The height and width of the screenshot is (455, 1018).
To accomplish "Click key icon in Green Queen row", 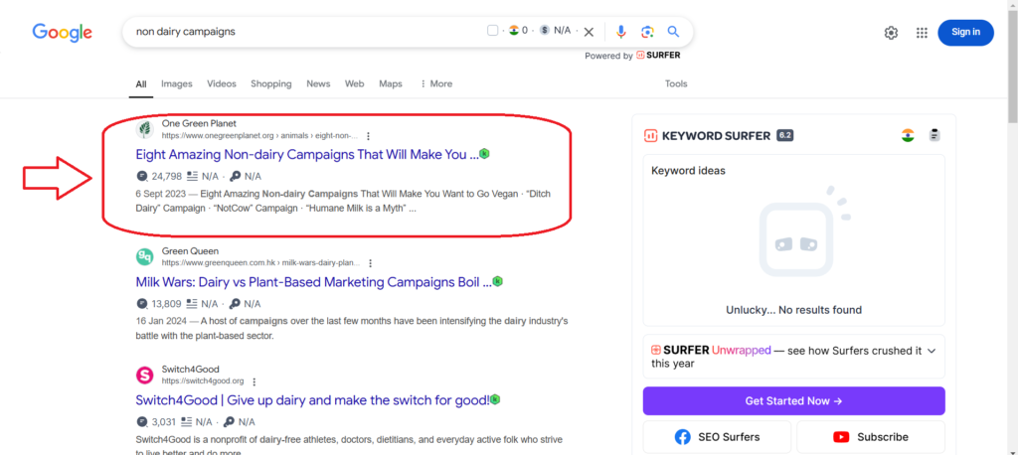I will pos(235,304).
